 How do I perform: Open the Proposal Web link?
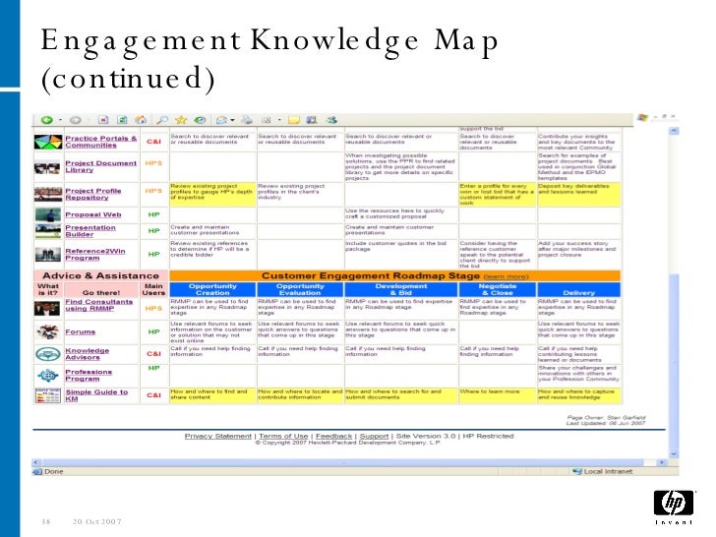pos(93,214)
